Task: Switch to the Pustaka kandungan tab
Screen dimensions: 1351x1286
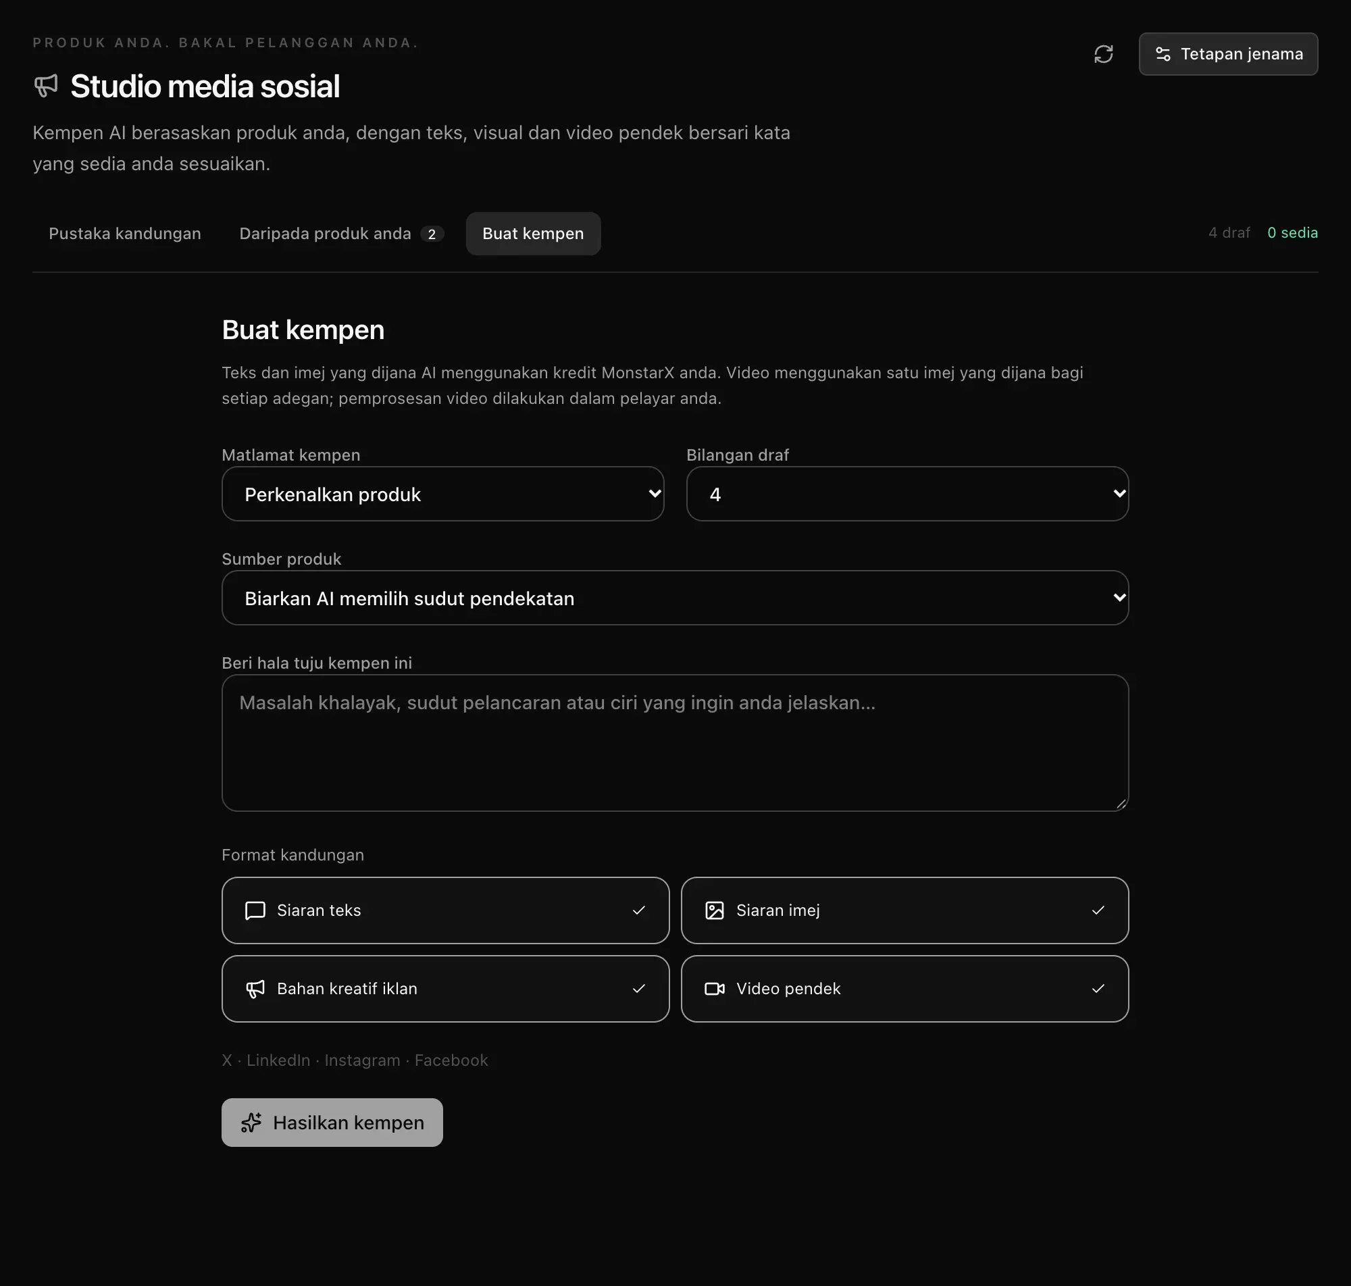Action: 125,234
